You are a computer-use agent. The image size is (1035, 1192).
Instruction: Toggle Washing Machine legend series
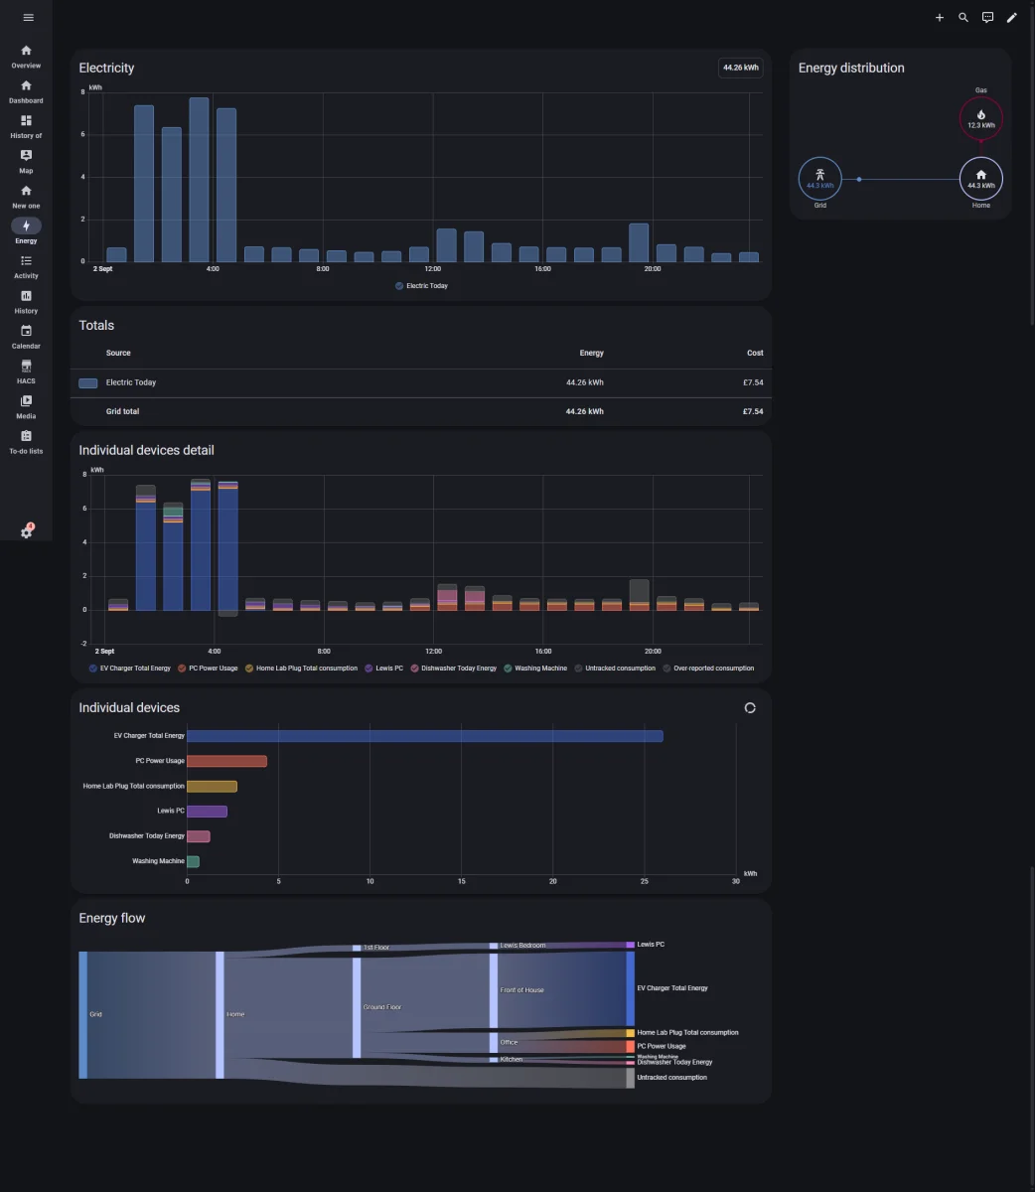(535, 669)
